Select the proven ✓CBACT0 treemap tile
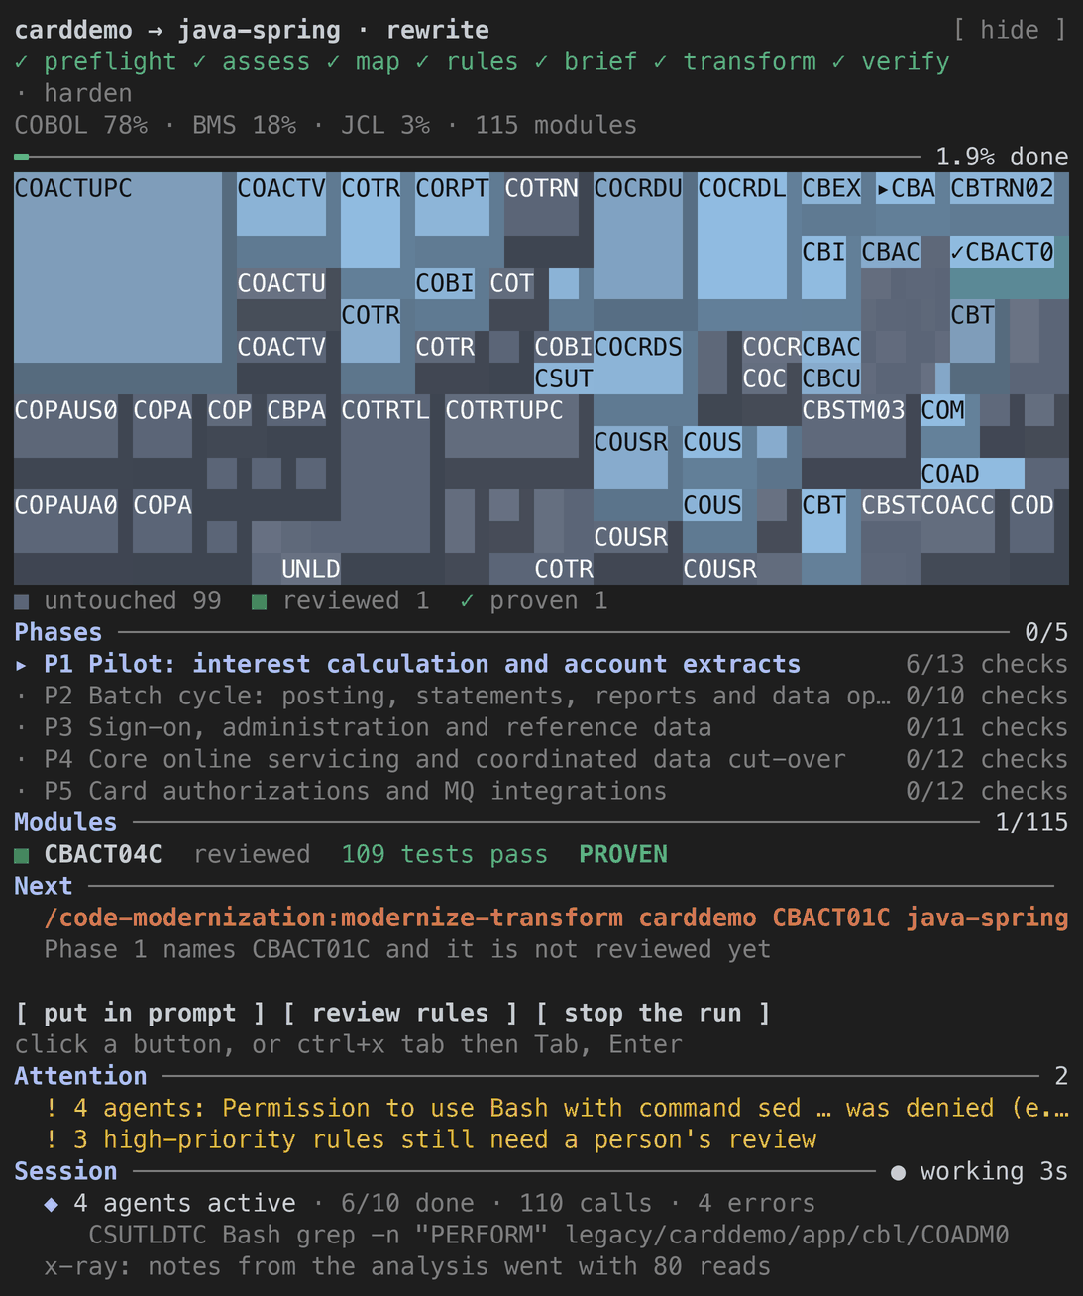This screenshot has width=1083, height=1296. click(1009, 268)
